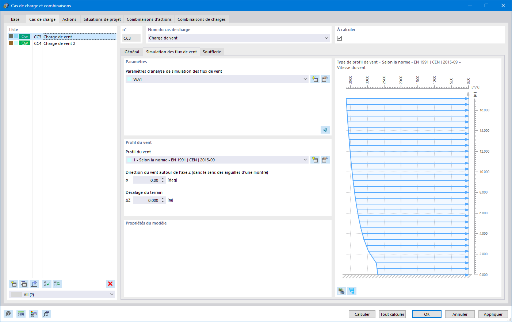Increase ΔZ offset with stepper up
The image size is (512, 322).
[x=163, y=199]
